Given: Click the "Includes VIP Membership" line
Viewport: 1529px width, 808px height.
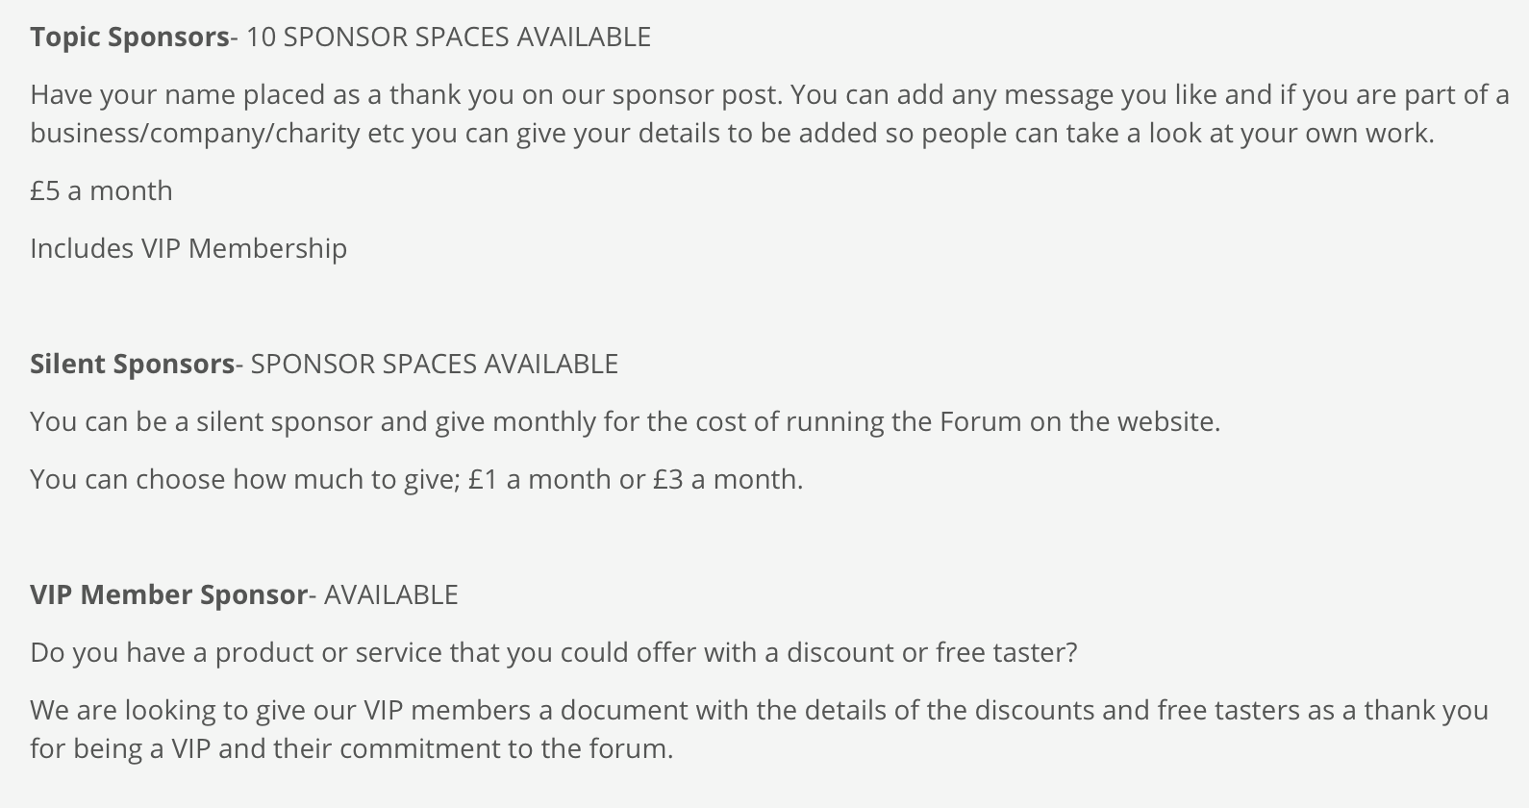Looking at the screenshot, I should pyautogui.click(x=188, y=249).
